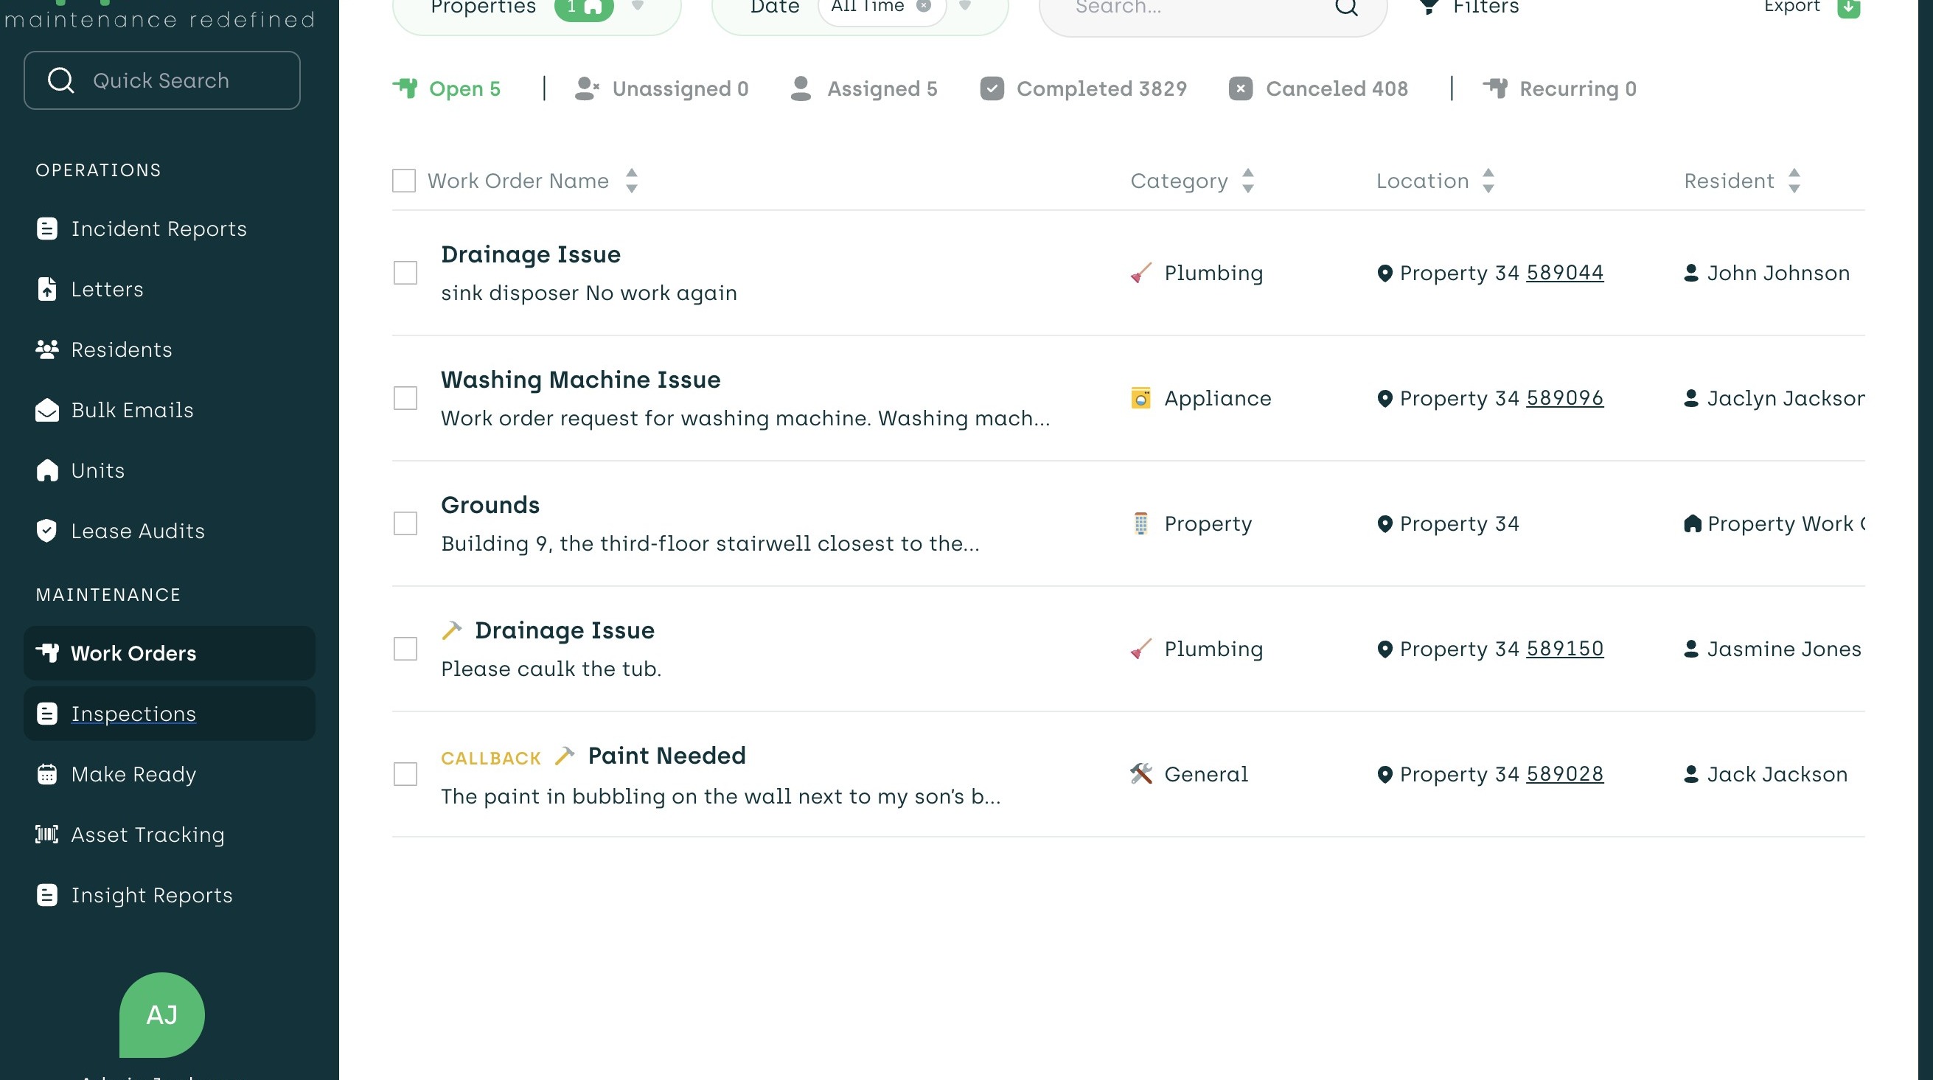Check the Washing Machine Issue row checkbox
The image size is (1933, 1080).
405,398
